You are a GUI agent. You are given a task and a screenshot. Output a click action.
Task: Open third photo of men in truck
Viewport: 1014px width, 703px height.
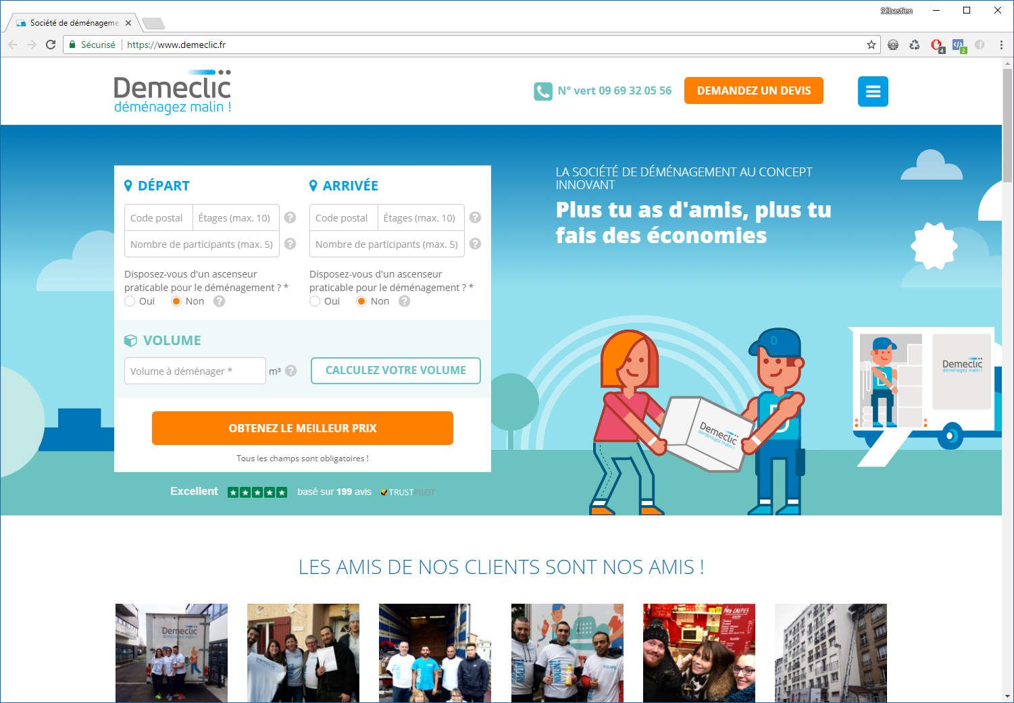[435, 653]
